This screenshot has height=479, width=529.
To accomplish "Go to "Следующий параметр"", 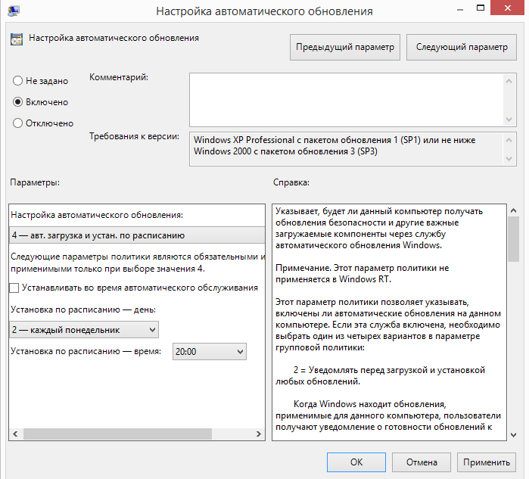I will click(462, 47).
